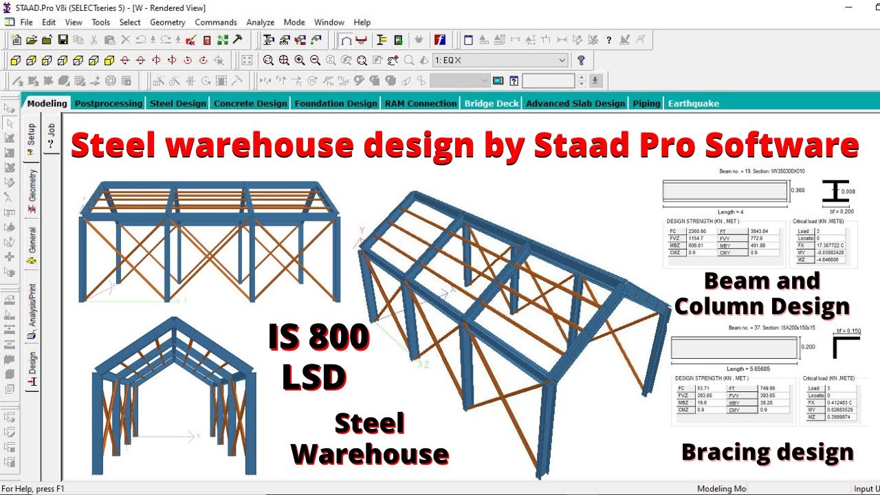Switch to the Bridge Deck tab
Viewport: 880px width, 495px height.
(x=492, y=103)
